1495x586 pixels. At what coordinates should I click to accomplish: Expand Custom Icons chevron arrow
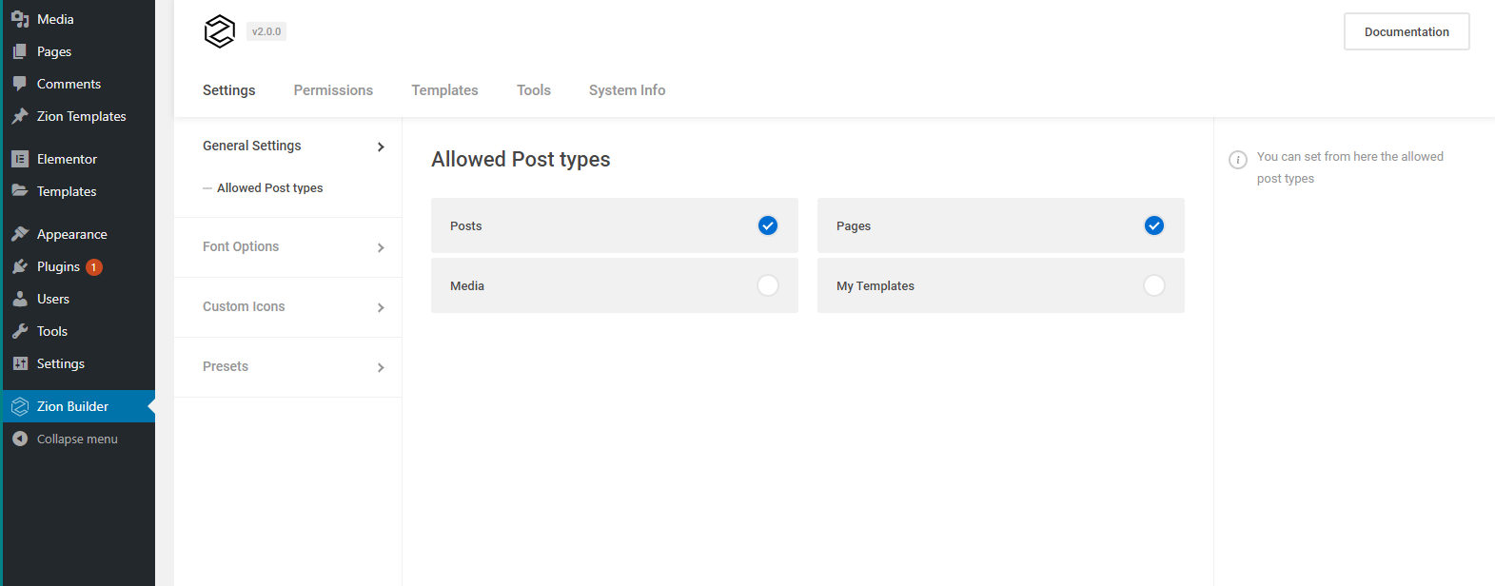click(381, 307)
